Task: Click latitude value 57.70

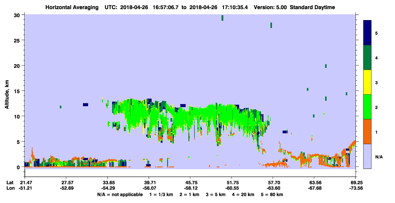Action: pos(273,183)
